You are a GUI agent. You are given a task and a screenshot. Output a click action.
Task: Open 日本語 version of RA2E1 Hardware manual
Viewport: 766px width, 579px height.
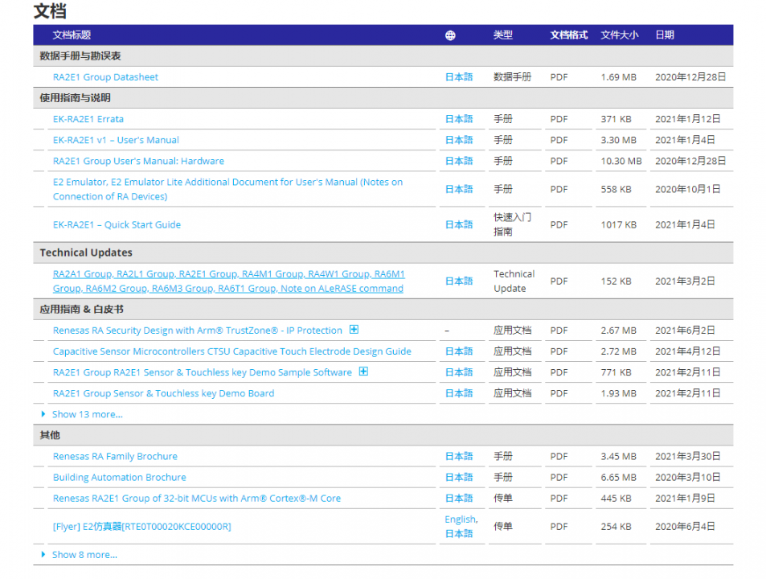pyautogui.click(x=459, y=161)
